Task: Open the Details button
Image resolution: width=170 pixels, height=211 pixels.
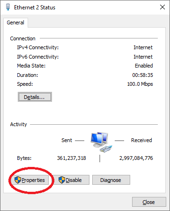Action: (35, 97)
